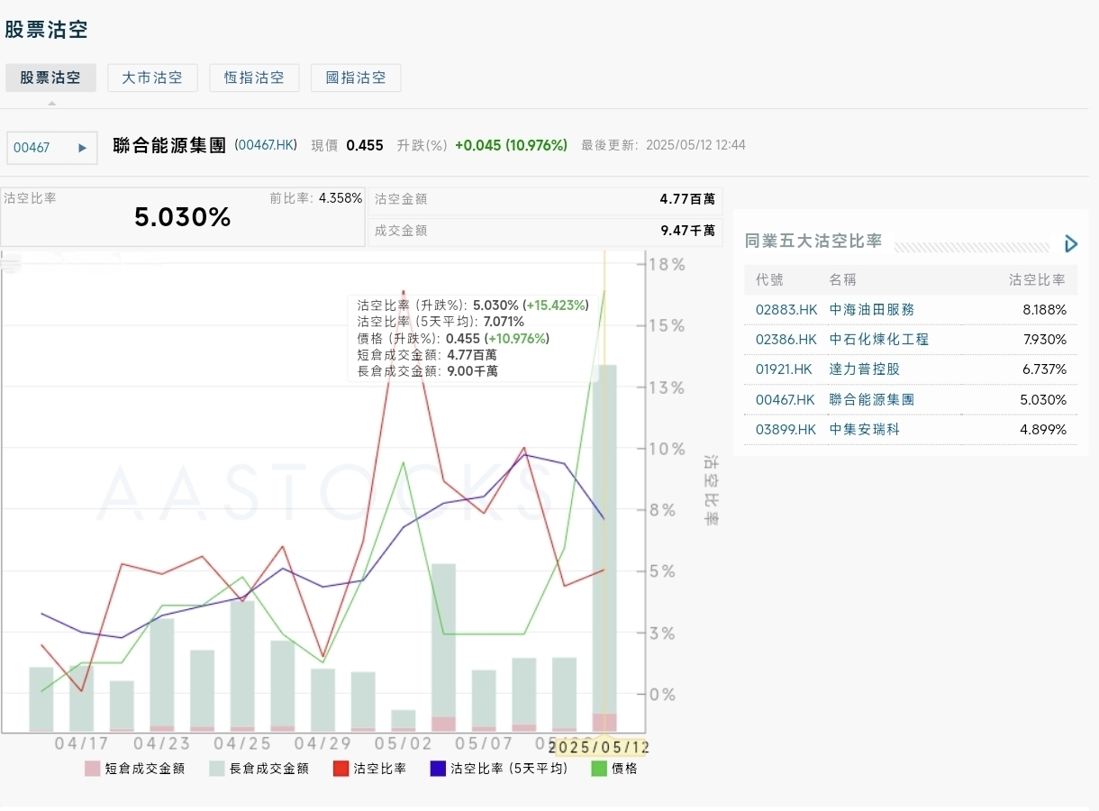Click the highlighted 2025/05/12 date label
This screenshot has height=811, width=1099.
click(600, 747)
